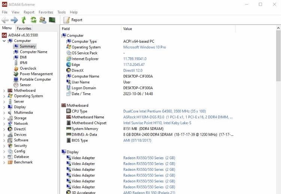Open the Favorites menu
Screen dimensions: 281x194
click(46, 12)
